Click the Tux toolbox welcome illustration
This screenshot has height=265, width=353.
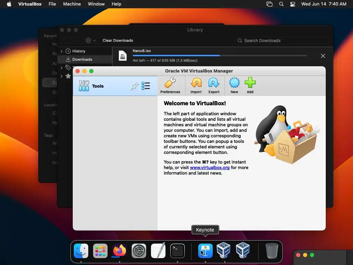pos(287,135)
